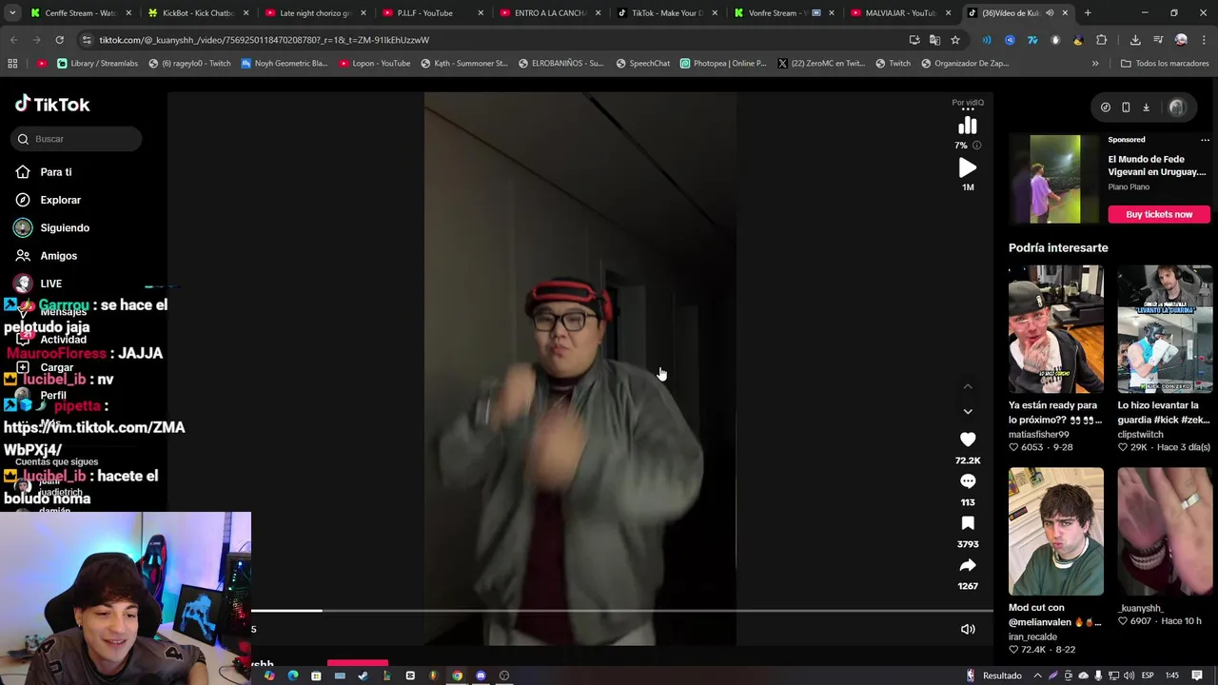Click matiasfisher99 username link
Viewport: 1218px width, 685px height.
pos(1038,434)
